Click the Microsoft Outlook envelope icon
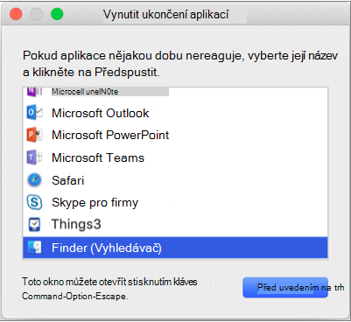351x322 pixels. (x=34, y=113)
